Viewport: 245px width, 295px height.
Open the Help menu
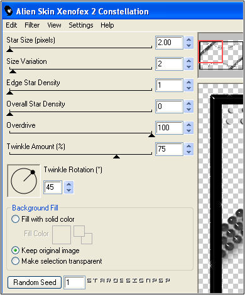coord(107,25)
